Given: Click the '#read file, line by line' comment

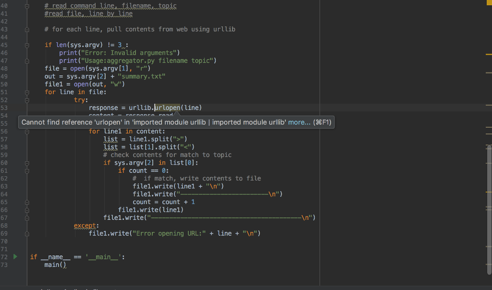Looking at the screenshot, I should pyautogui.click(x=88, y=14).
